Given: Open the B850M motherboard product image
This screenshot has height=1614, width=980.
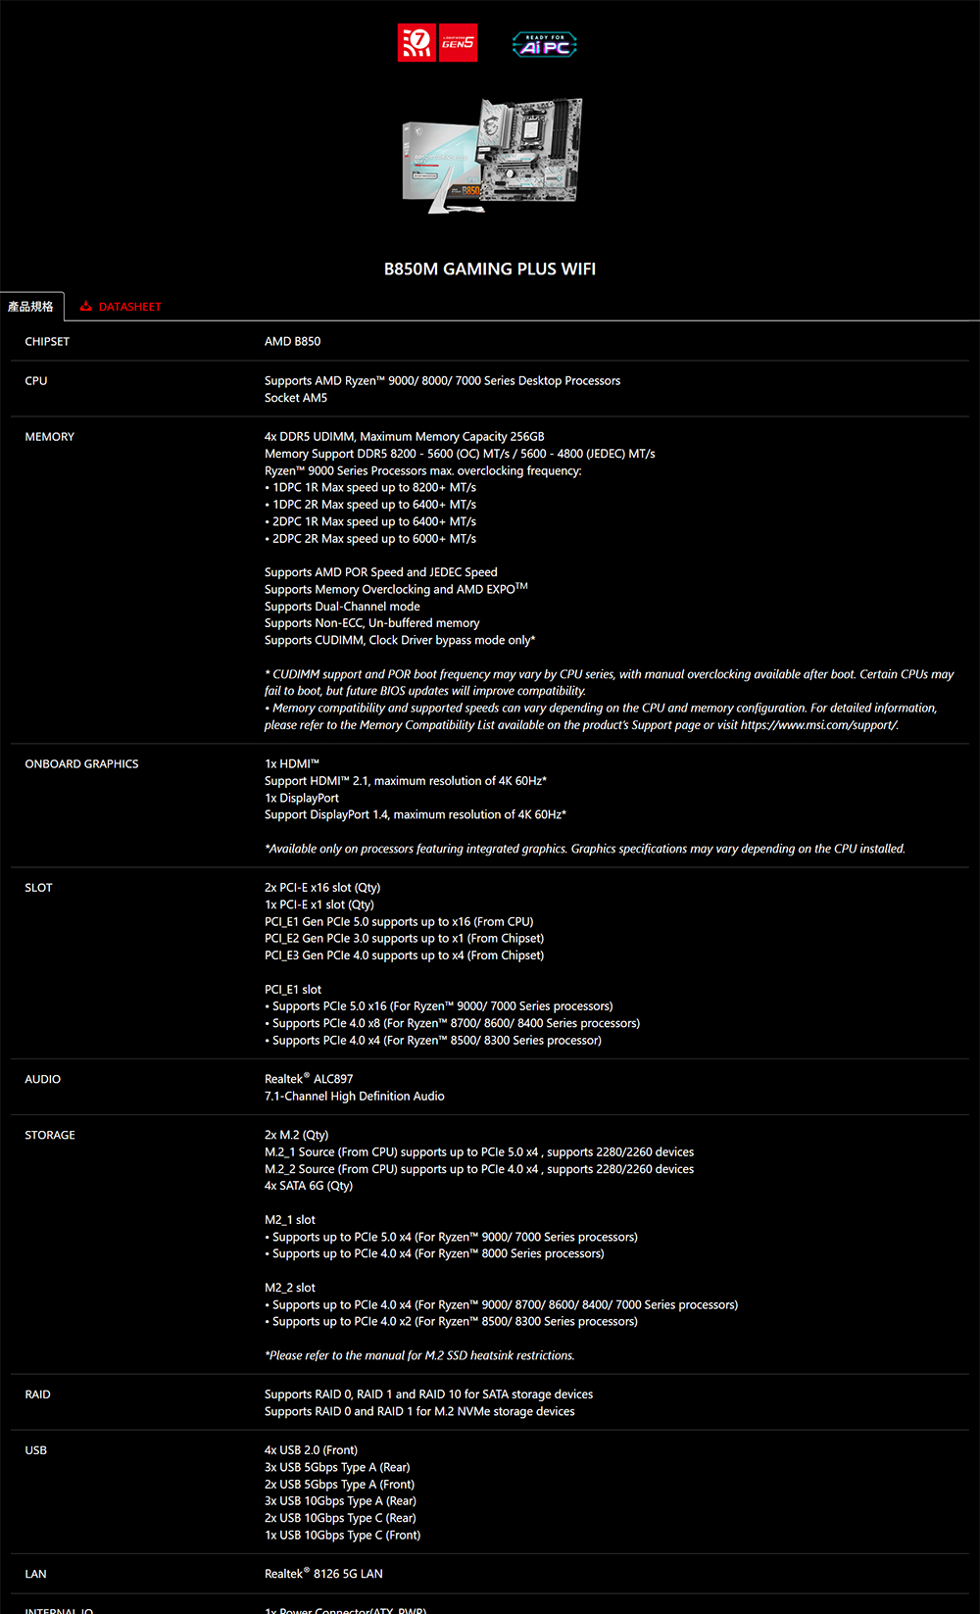Looking at the screenshot, I should point(492,155).
